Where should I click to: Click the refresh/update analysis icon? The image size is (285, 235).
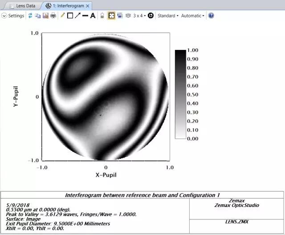coord(30,16)
